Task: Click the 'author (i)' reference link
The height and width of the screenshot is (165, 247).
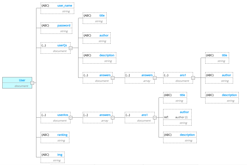Action: 181,117
